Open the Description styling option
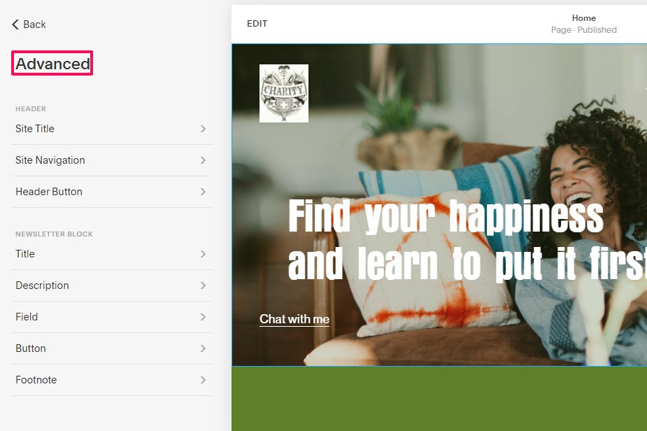The width and height of the screenshot is (647, 431). [112, 285]
